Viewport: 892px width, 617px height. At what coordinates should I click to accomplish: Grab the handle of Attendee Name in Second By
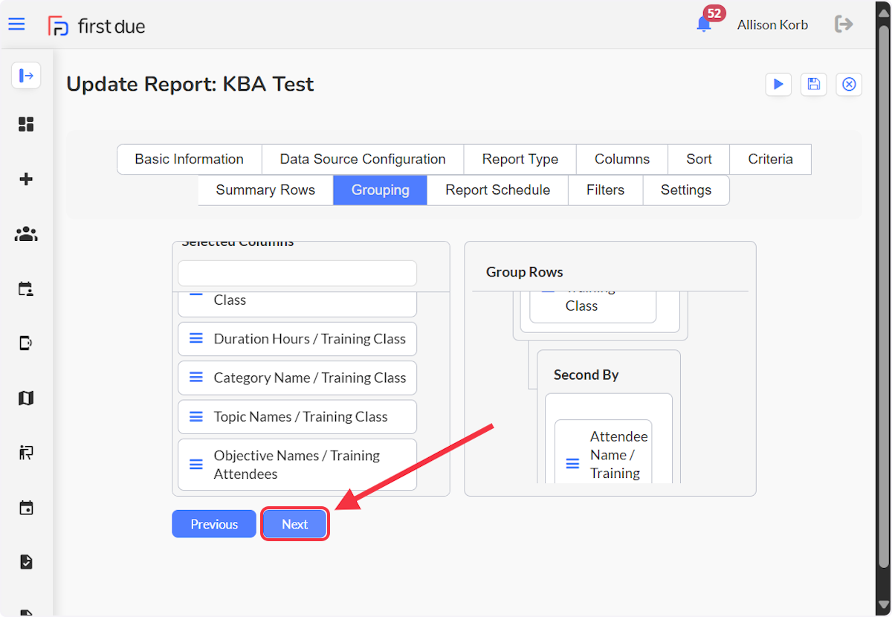point(573,464)
